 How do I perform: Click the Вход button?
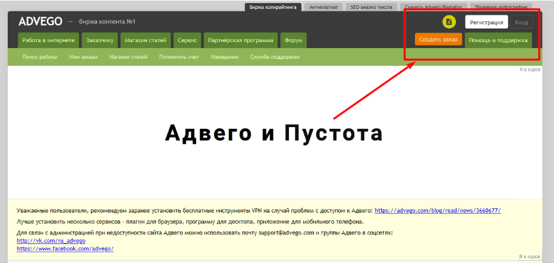521,22
